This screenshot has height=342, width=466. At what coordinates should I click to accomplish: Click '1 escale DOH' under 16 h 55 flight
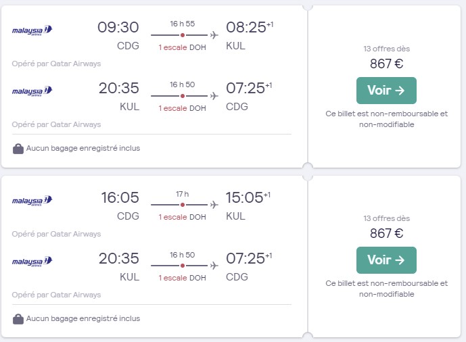pos(182,47)
